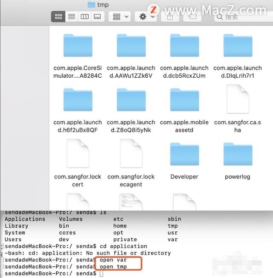The height and width of the screenshot is (278, 273).
Task: Click the tmp folder icon in title bar
Action: click(91, 4)
